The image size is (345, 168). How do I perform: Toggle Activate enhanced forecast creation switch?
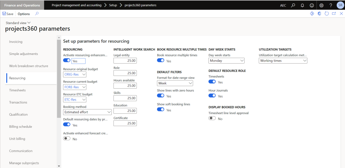(67, 138)
